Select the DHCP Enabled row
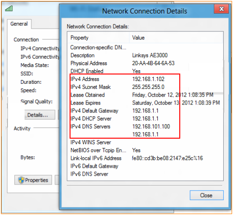 [145, 71]
